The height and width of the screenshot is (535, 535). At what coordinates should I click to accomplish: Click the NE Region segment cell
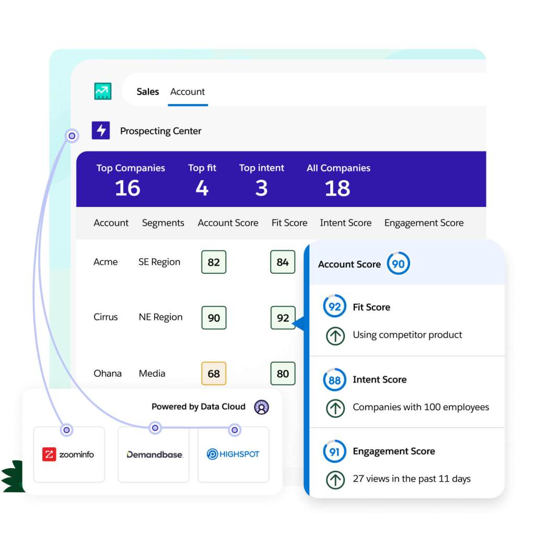[x=160, y=317]
